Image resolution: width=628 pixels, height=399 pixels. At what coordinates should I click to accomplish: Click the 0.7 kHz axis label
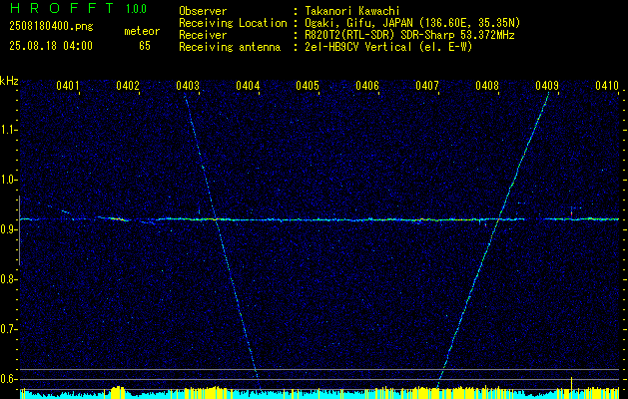[x=7, y=329]
